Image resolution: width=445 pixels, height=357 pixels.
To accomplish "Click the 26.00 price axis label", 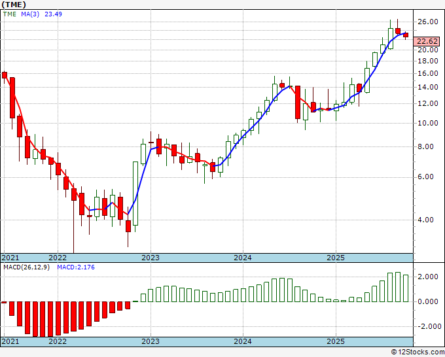I will pos(428,22).
